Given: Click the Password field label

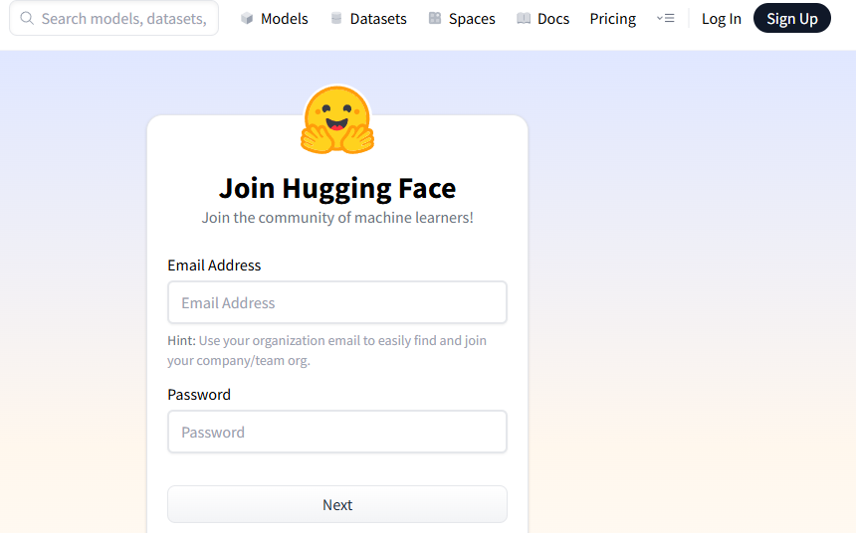Looking at the screenshot, I should tap(199, 395).
